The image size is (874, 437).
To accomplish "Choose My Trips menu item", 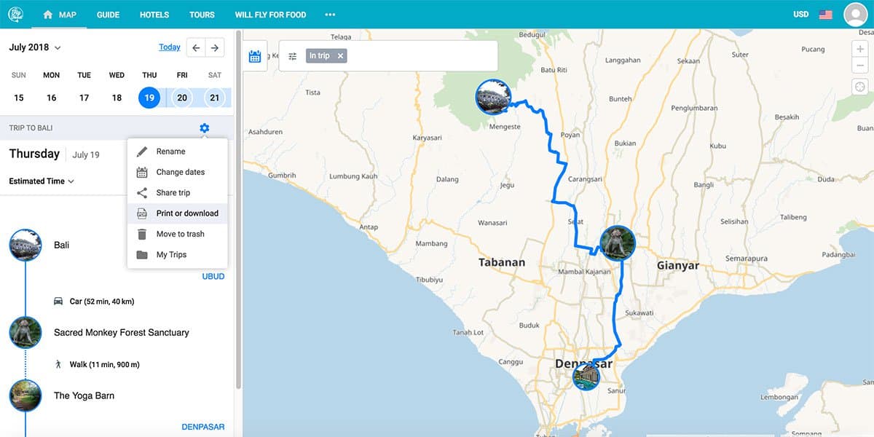I will click(x=178, y=254).
